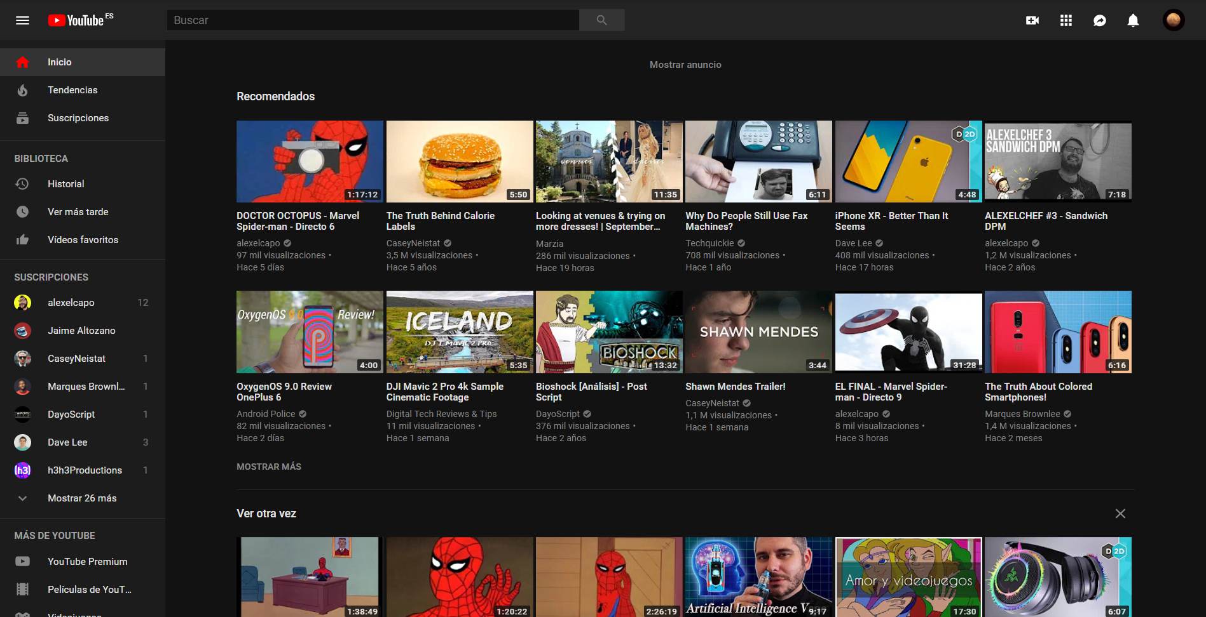Open iPhone XR Better Than It Seems title
Image resolution: width=1206 pixels, height=617 pixels.
(x=891, y=221)
